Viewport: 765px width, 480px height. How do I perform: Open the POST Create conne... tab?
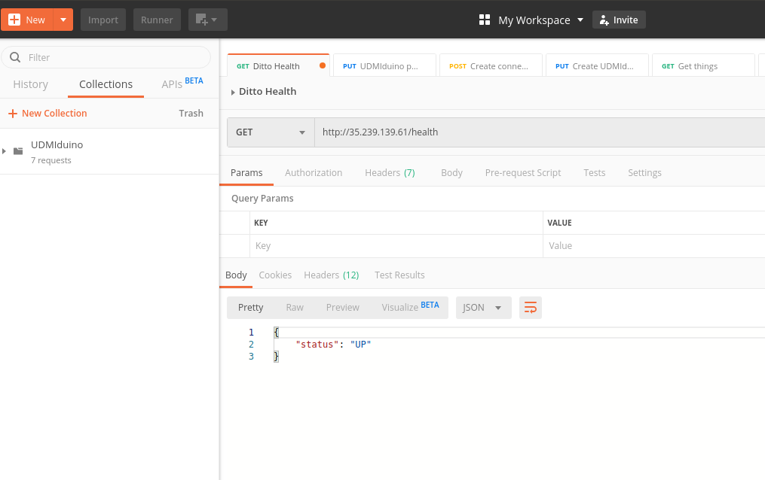pyautogui.click(x=491, y=65)
